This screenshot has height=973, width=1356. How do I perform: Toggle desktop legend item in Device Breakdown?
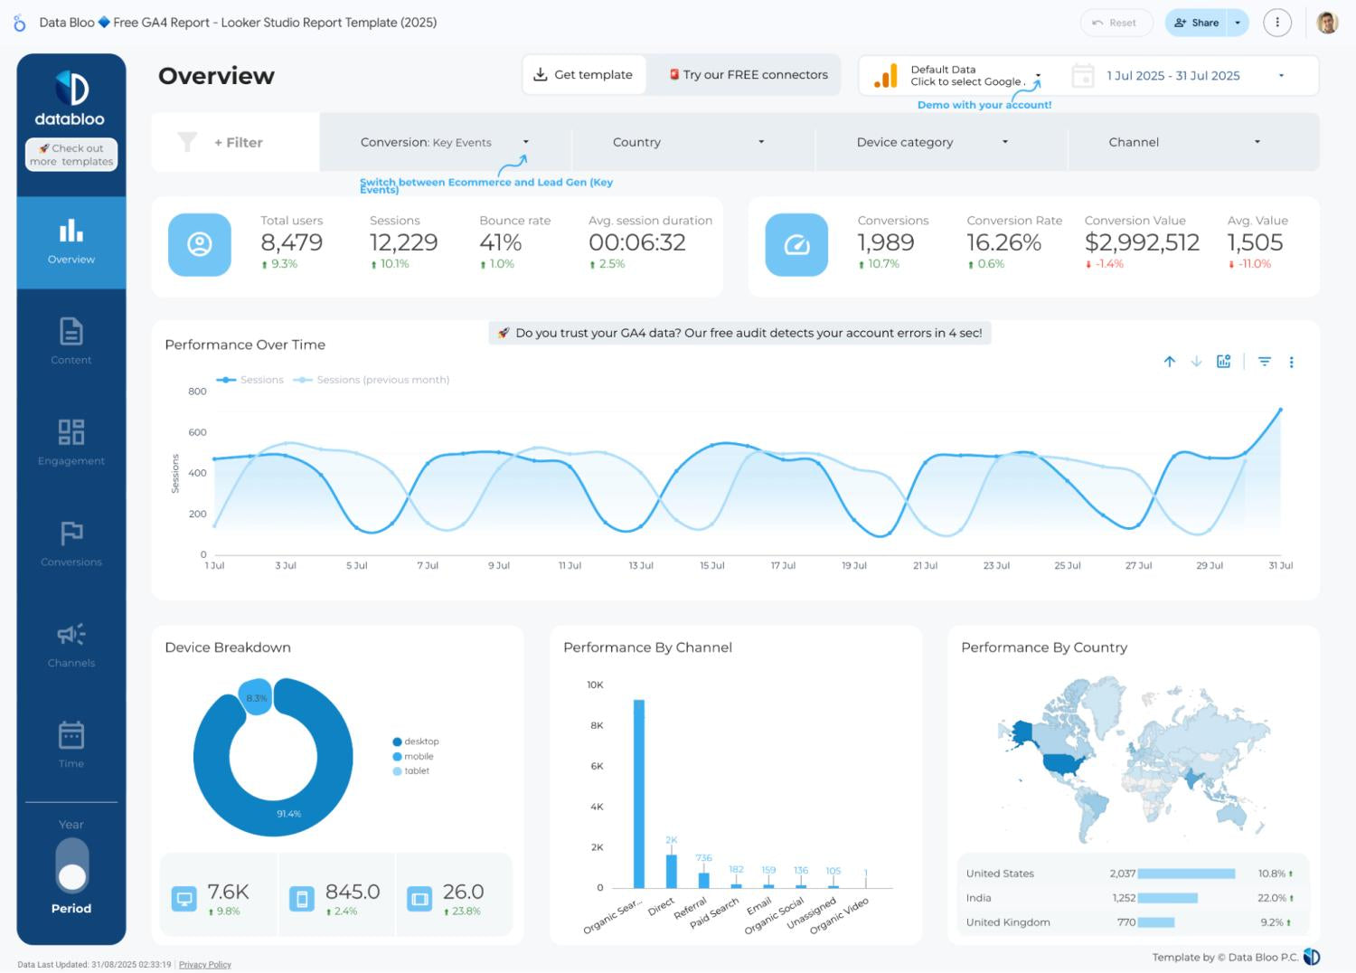pyautogui.click(x=420, y=742)
